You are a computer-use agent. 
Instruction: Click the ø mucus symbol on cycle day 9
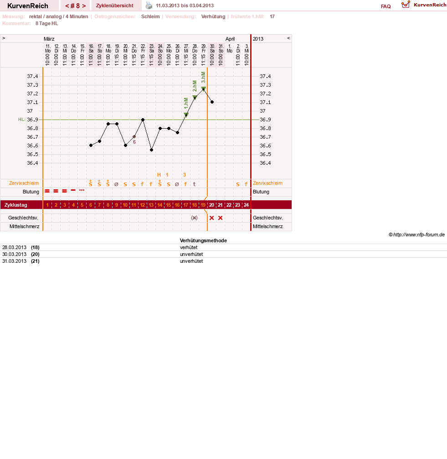[x=116, y=184]
